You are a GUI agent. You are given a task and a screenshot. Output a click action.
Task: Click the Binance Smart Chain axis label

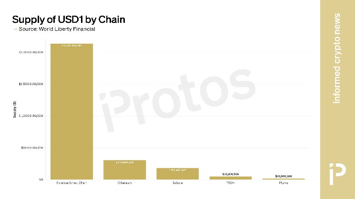click(x=71, y=183)
